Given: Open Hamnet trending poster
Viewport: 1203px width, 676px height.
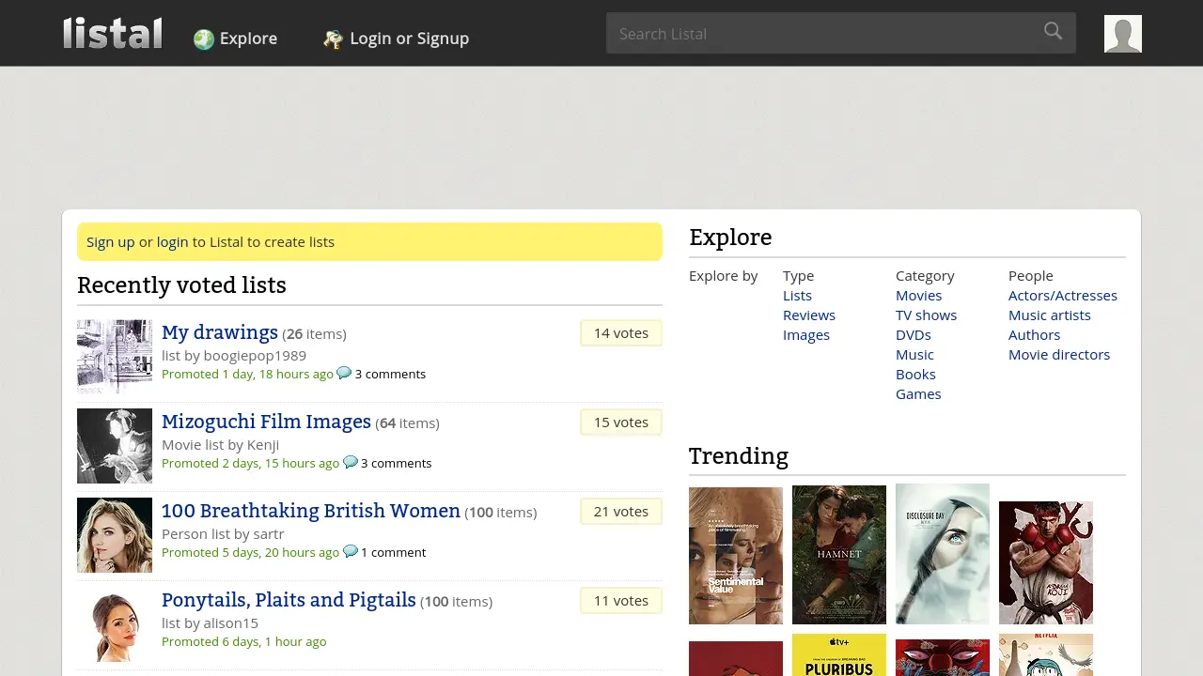Looking at the screenshot, I should pos(839,555).
